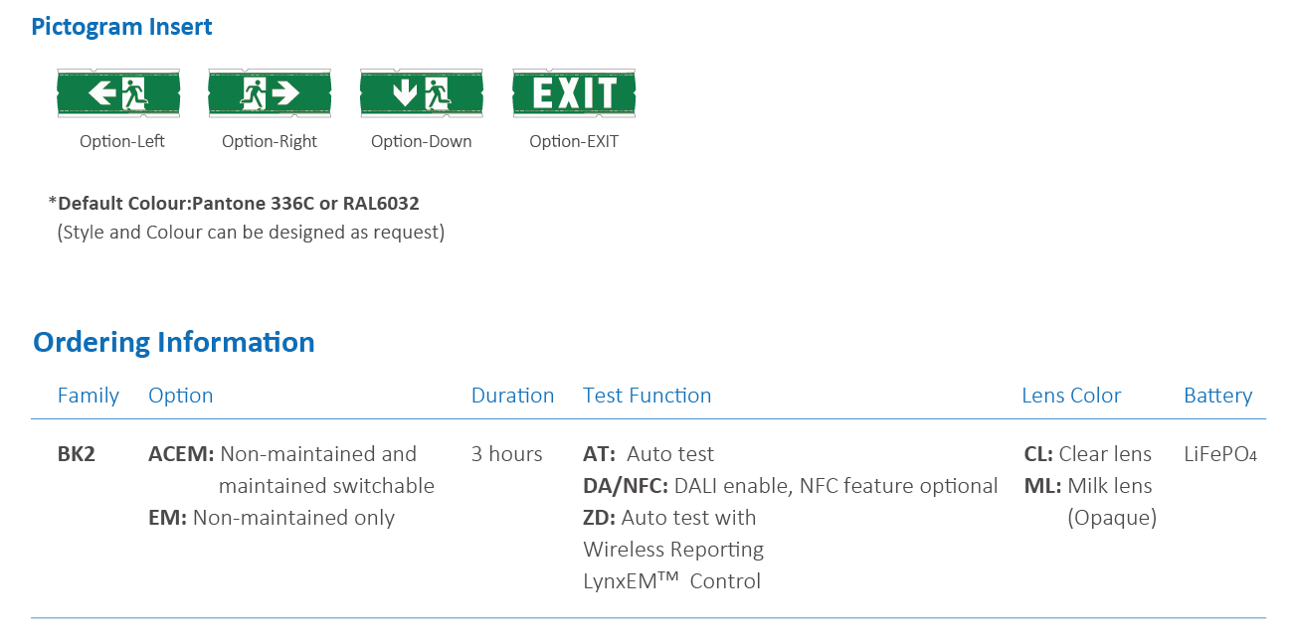The height and width of the screenshot is (643, 1295).
Task: Click the ML milk lens code
Action: point(1042,486)
